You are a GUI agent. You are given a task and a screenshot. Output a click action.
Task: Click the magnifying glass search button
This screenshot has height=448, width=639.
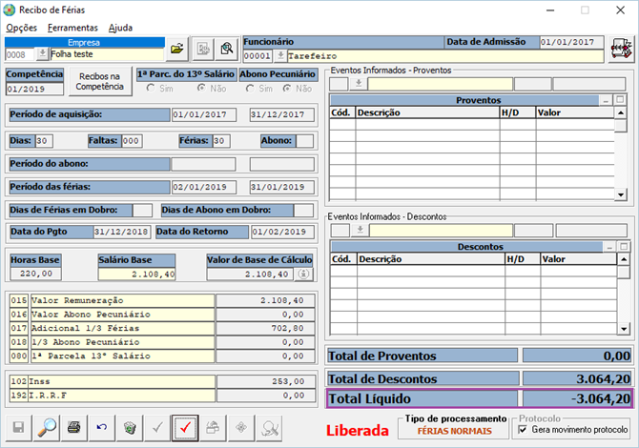(47, 428)
